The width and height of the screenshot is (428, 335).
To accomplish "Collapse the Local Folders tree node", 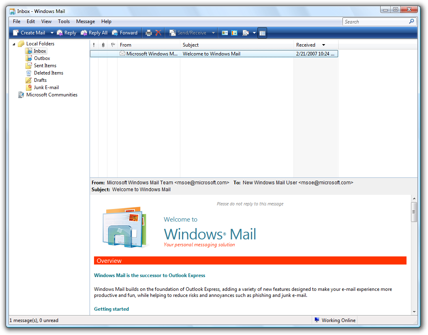I will (14, 44).
